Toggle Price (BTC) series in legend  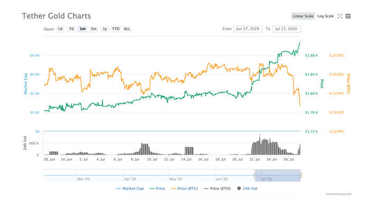click(x=185, y=188)
